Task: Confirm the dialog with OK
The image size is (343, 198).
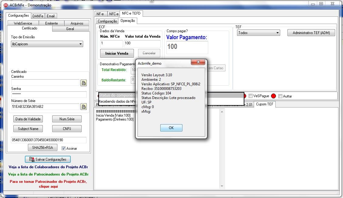Action: 171,128
